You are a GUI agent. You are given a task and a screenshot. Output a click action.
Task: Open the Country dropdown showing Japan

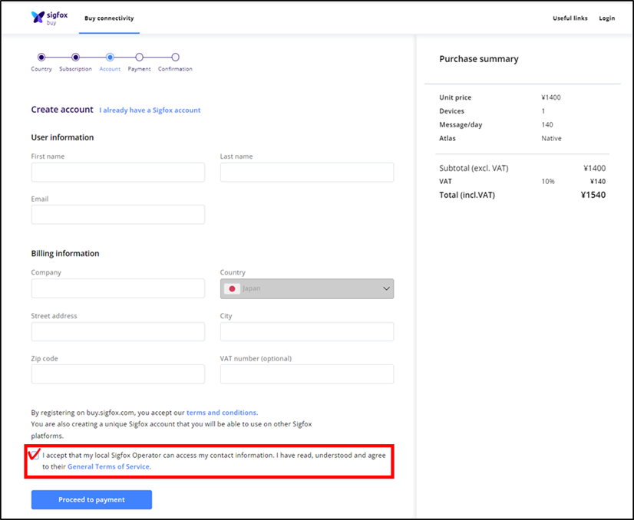tap(307, 288)
